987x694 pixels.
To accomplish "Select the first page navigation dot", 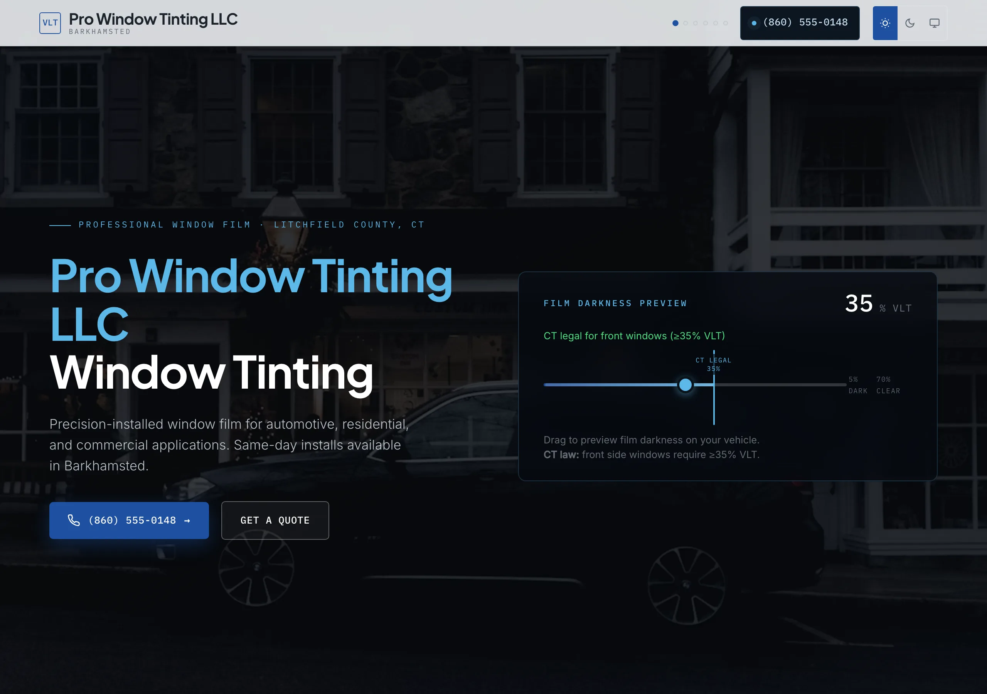I will [x=675, y=23].
